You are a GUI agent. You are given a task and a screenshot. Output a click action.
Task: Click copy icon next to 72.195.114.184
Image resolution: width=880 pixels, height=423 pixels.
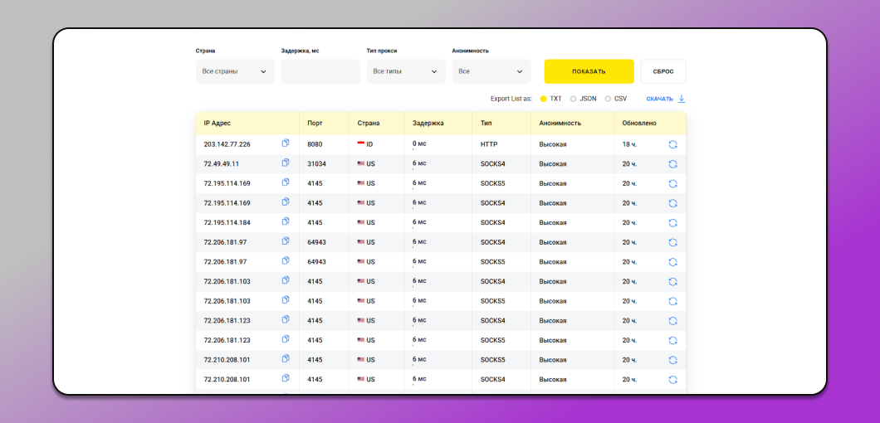click(286, 221)
